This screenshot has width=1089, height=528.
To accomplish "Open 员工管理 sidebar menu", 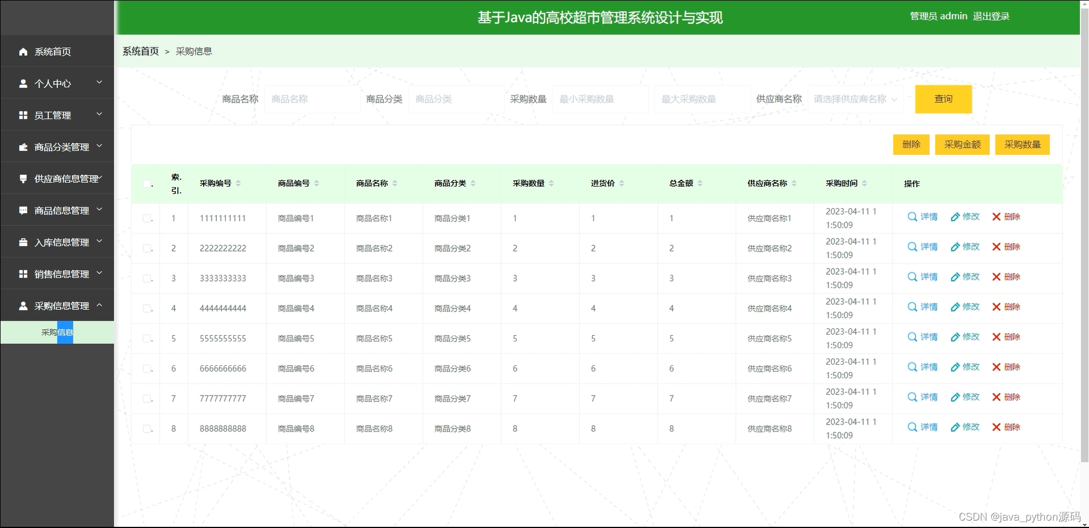I will pyautogui.click(x=57, y=115).
